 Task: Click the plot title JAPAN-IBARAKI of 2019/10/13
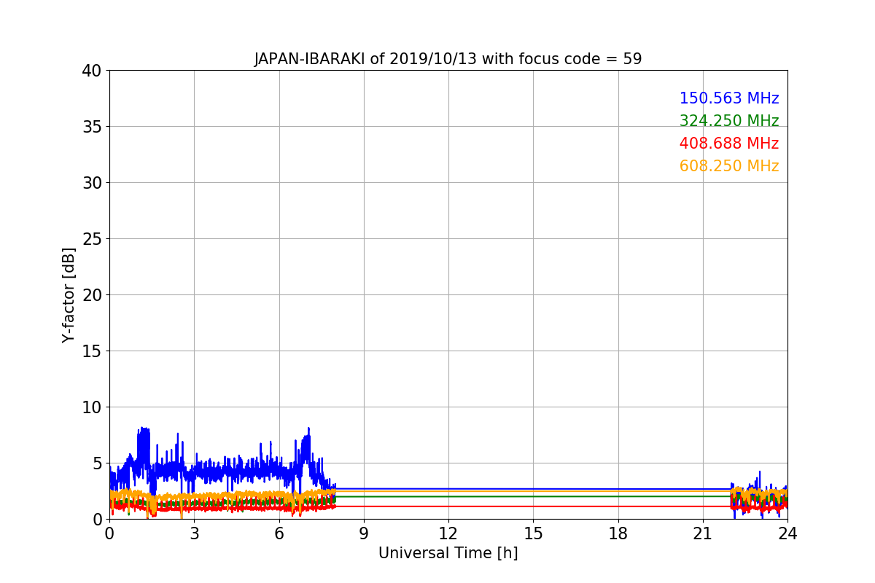coord(448,59)
